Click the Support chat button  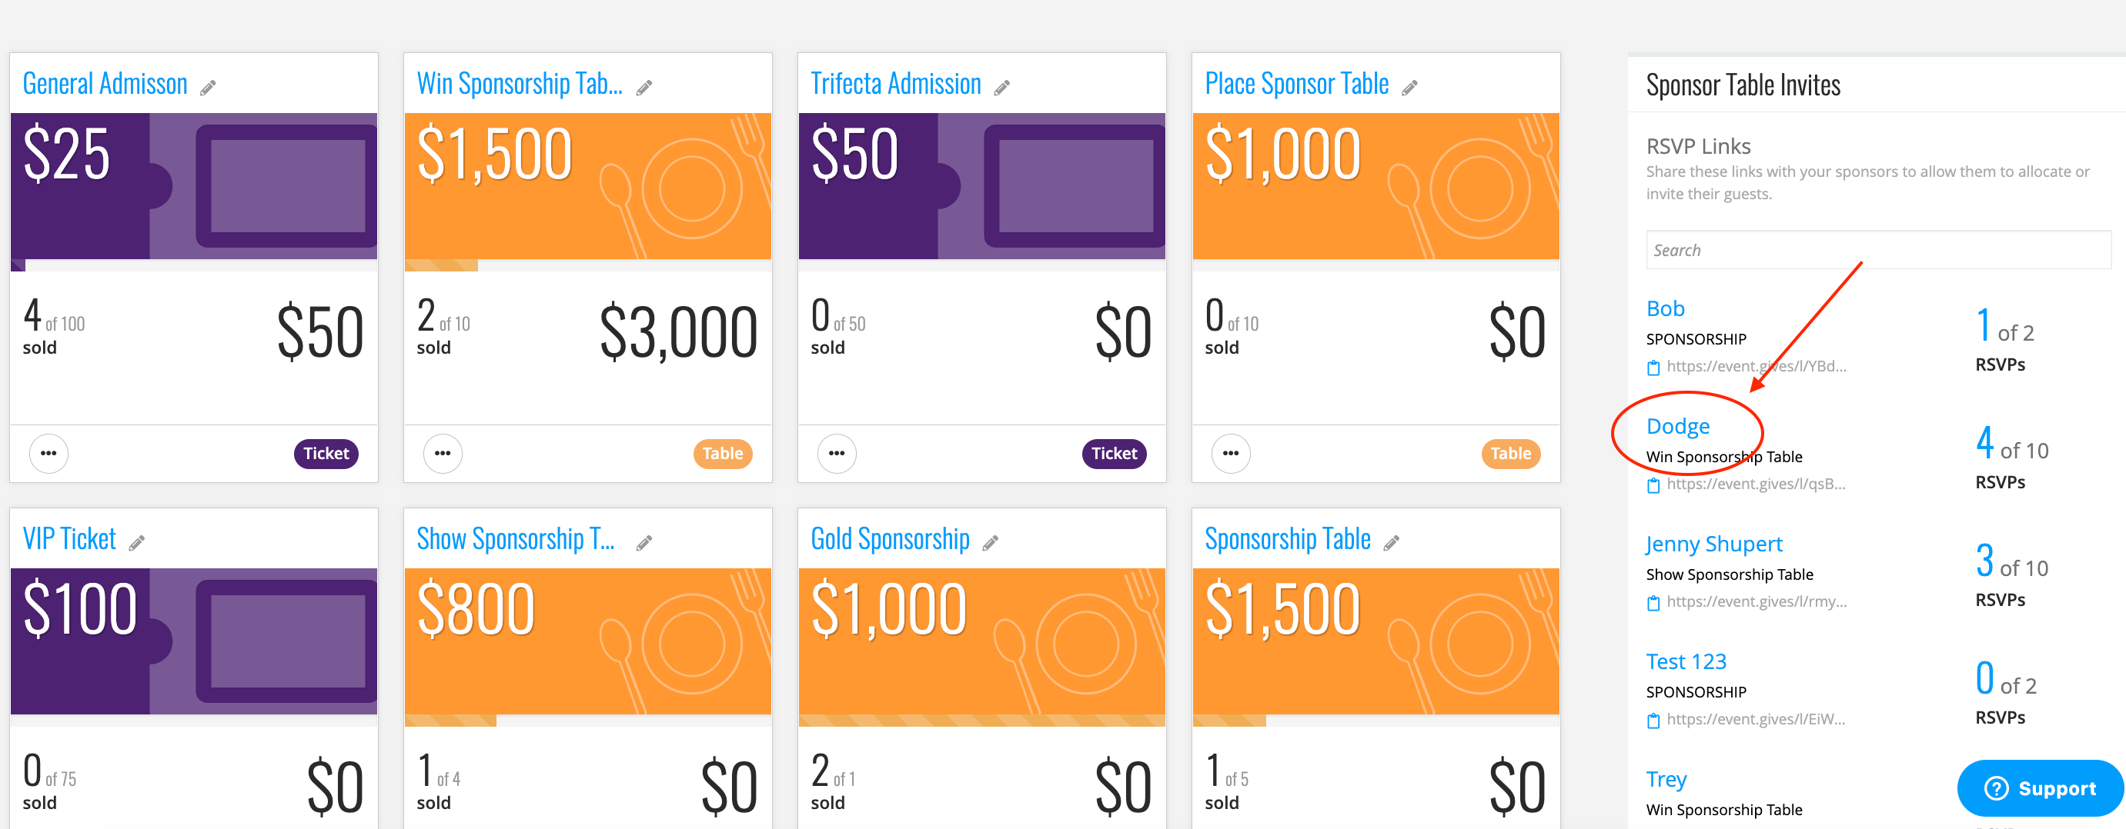(2040, 787)
